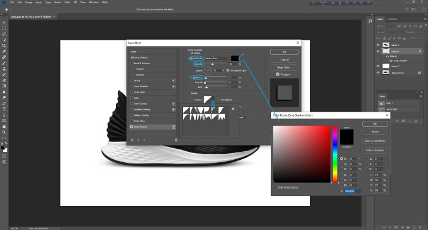Select the Crop tool

(4, 46)
